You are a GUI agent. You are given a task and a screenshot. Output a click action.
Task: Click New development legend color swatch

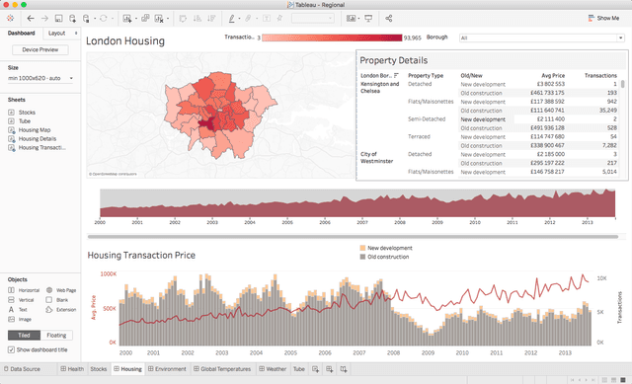tap(362, 248)
